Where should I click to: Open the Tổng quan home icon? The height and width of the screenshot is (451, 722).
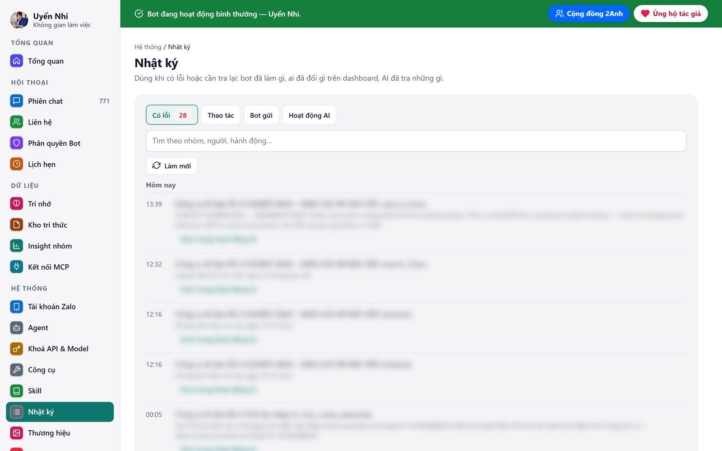pos(17,61)
